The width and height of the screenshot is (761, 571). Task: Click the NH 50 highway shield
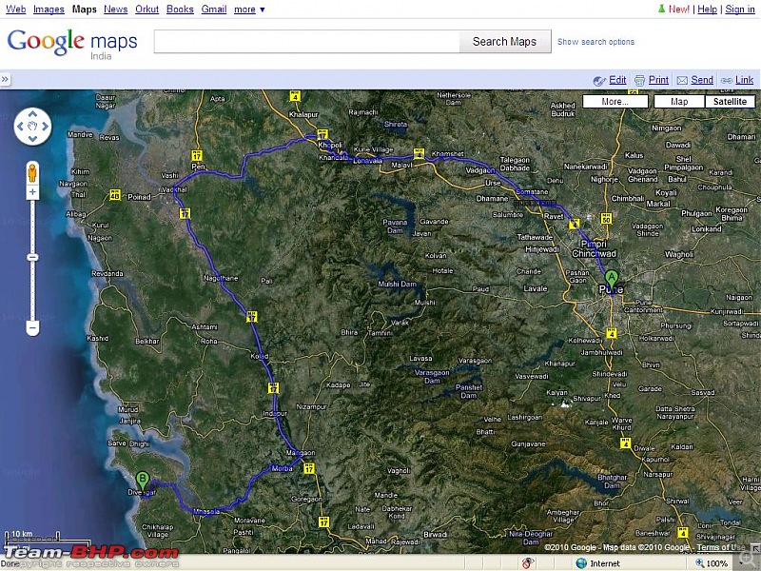[x=606, y=218]
